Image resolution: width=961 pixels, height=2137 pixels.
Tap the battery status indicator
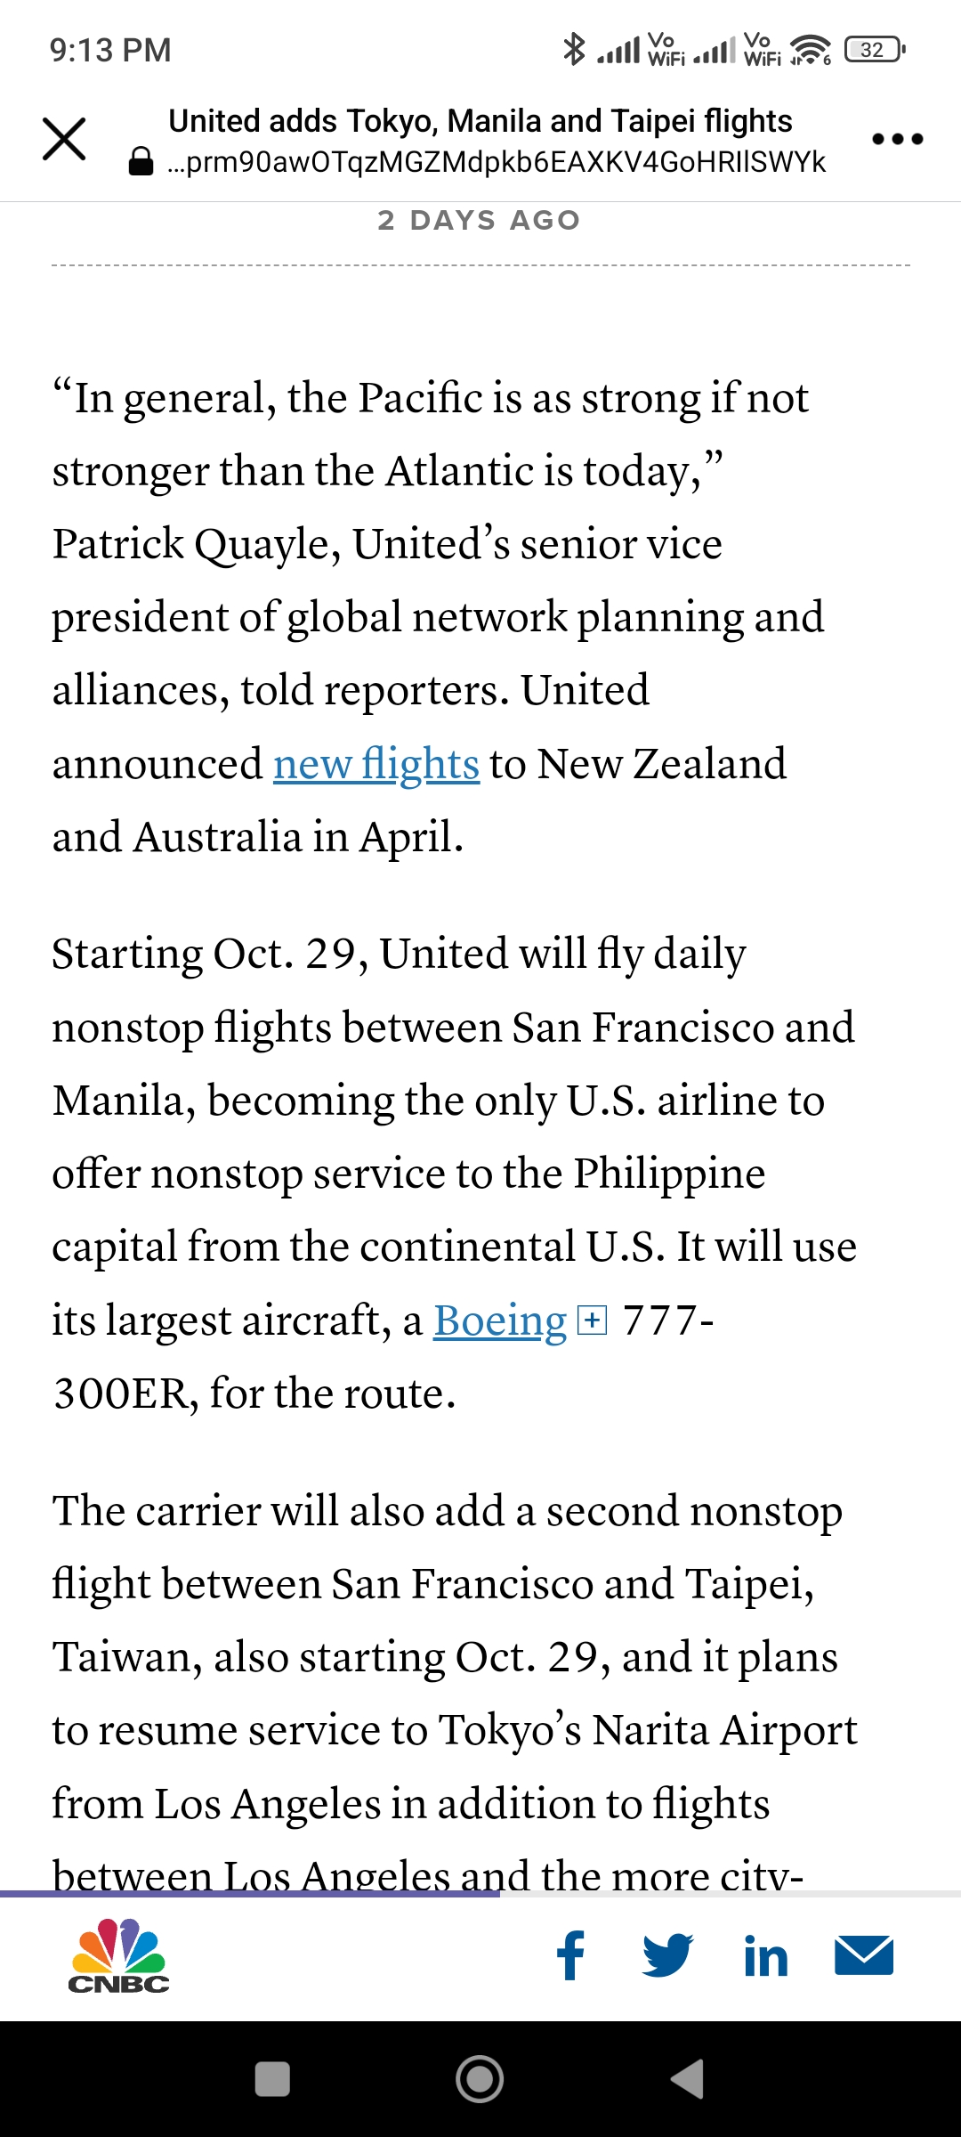coord(874,50)
